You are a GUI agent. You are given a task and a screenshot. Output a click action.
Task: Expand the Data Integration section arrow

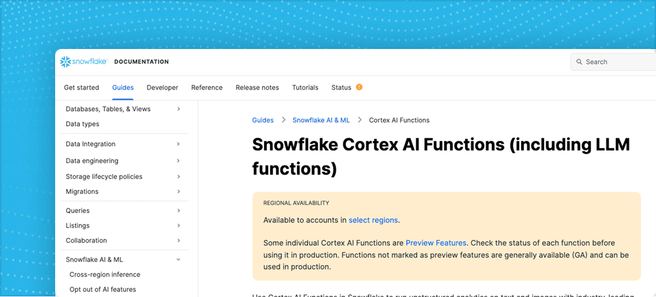pyautogui.click(x=178, y=144)
